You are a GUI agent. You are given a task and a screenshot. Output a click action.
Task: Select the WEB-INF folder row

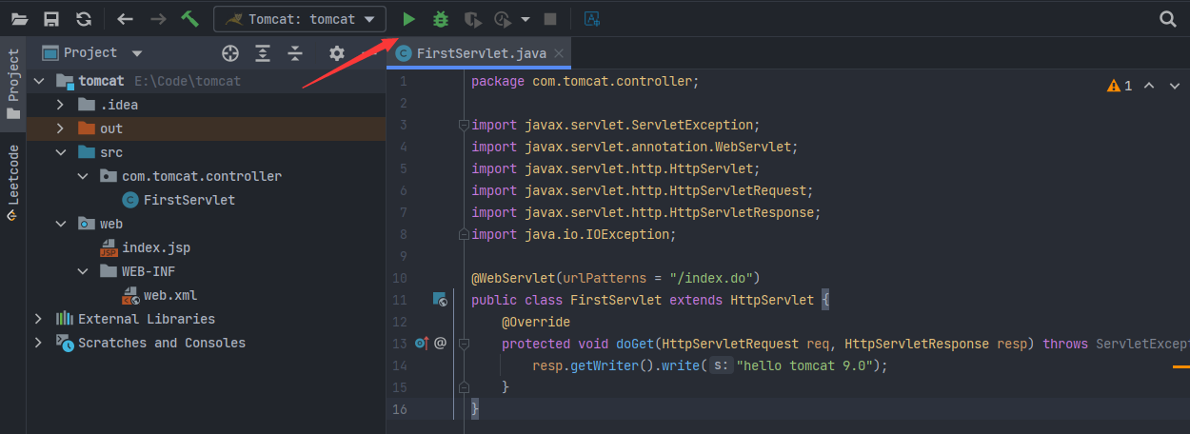(x=207, y=271)
